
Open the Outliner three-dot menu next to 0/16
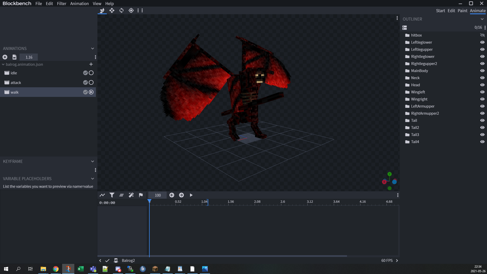click(485, 27)
